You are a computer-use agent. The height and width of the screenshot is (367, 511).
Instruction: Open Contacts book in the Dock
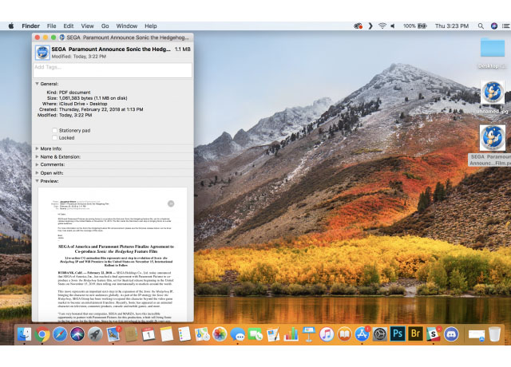tap(131, 334)
